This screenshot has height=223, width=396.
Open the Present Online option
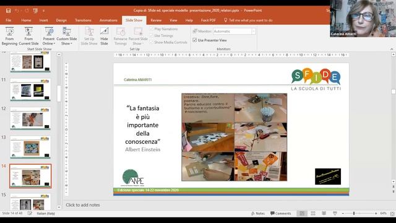click(49, 36)
